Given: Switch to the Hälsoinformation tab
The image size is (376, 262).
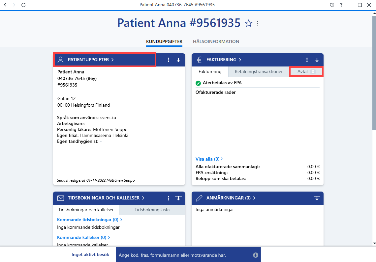Looking at the screenshot, I should tap(216, 41).
